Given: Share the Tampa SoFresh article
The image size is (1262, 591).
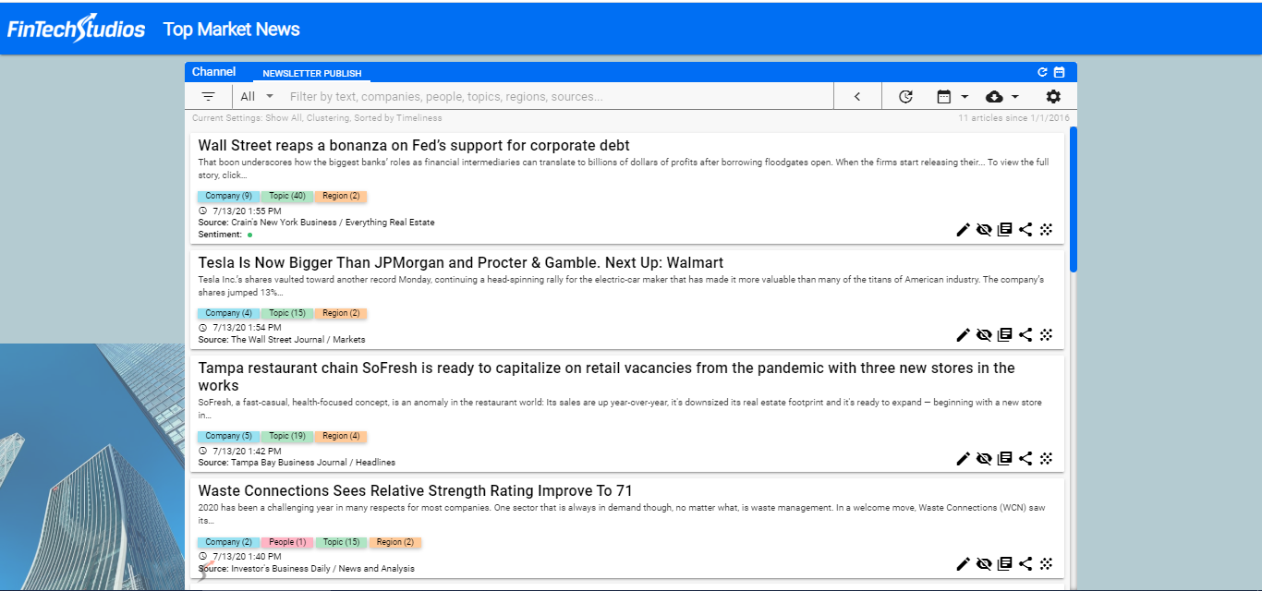Looking at the screenshot, I should pos(1025,458).
